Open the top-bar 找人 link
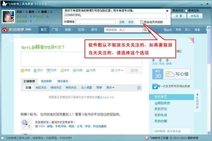Screen dimensions: 212x141 [188, 30]
